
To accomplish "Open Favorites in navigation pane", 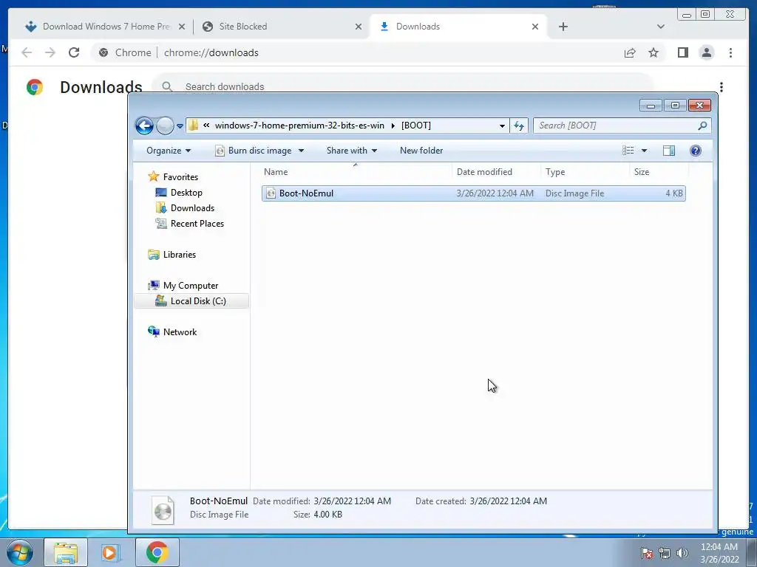I will click(180, 177).
